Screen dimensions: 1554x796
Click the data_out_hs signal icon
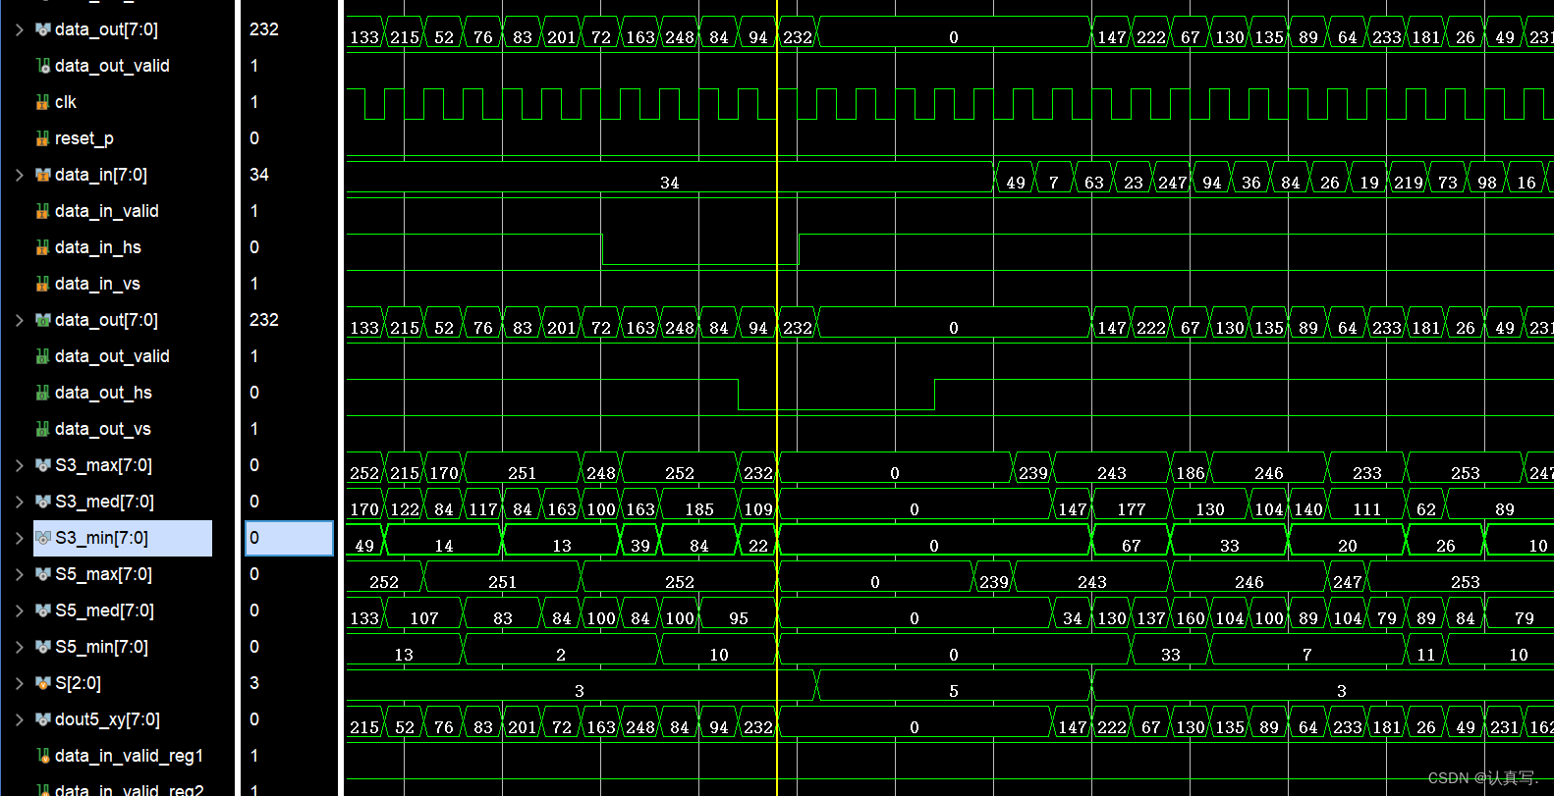42,393
